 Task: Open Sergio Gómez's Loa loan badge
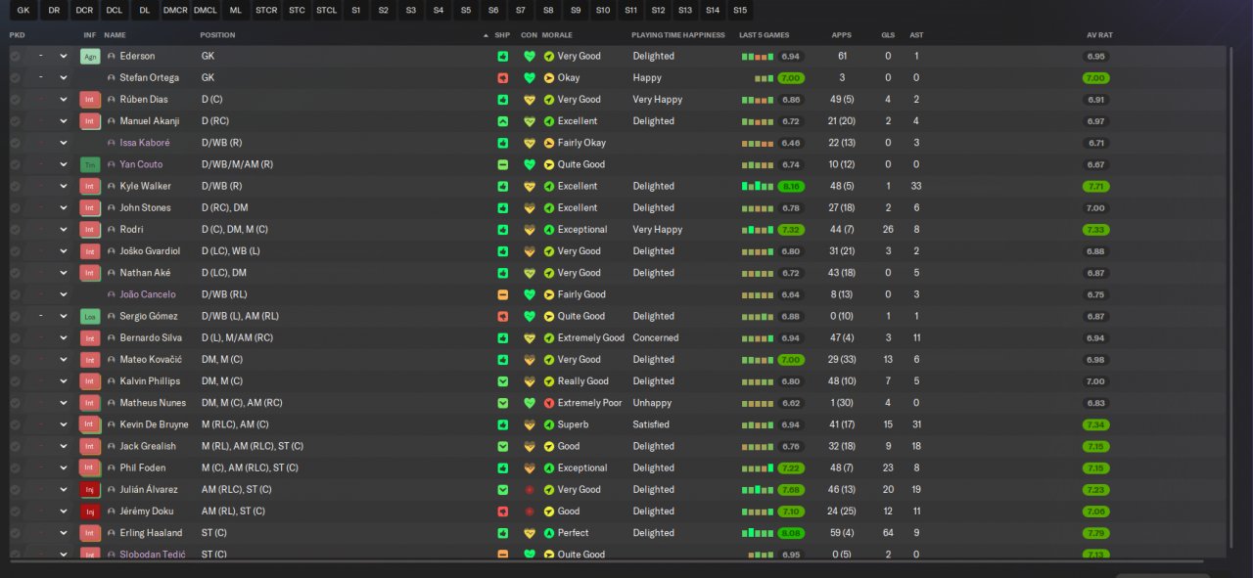(x=90, y=317)
